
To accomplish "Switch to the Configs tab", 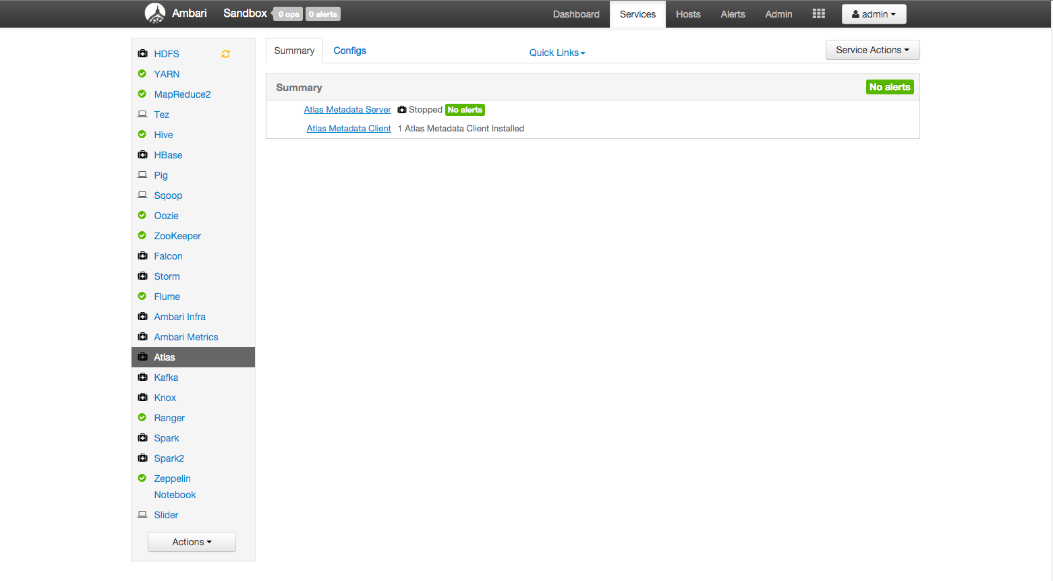I will click(x=349, y=51).
